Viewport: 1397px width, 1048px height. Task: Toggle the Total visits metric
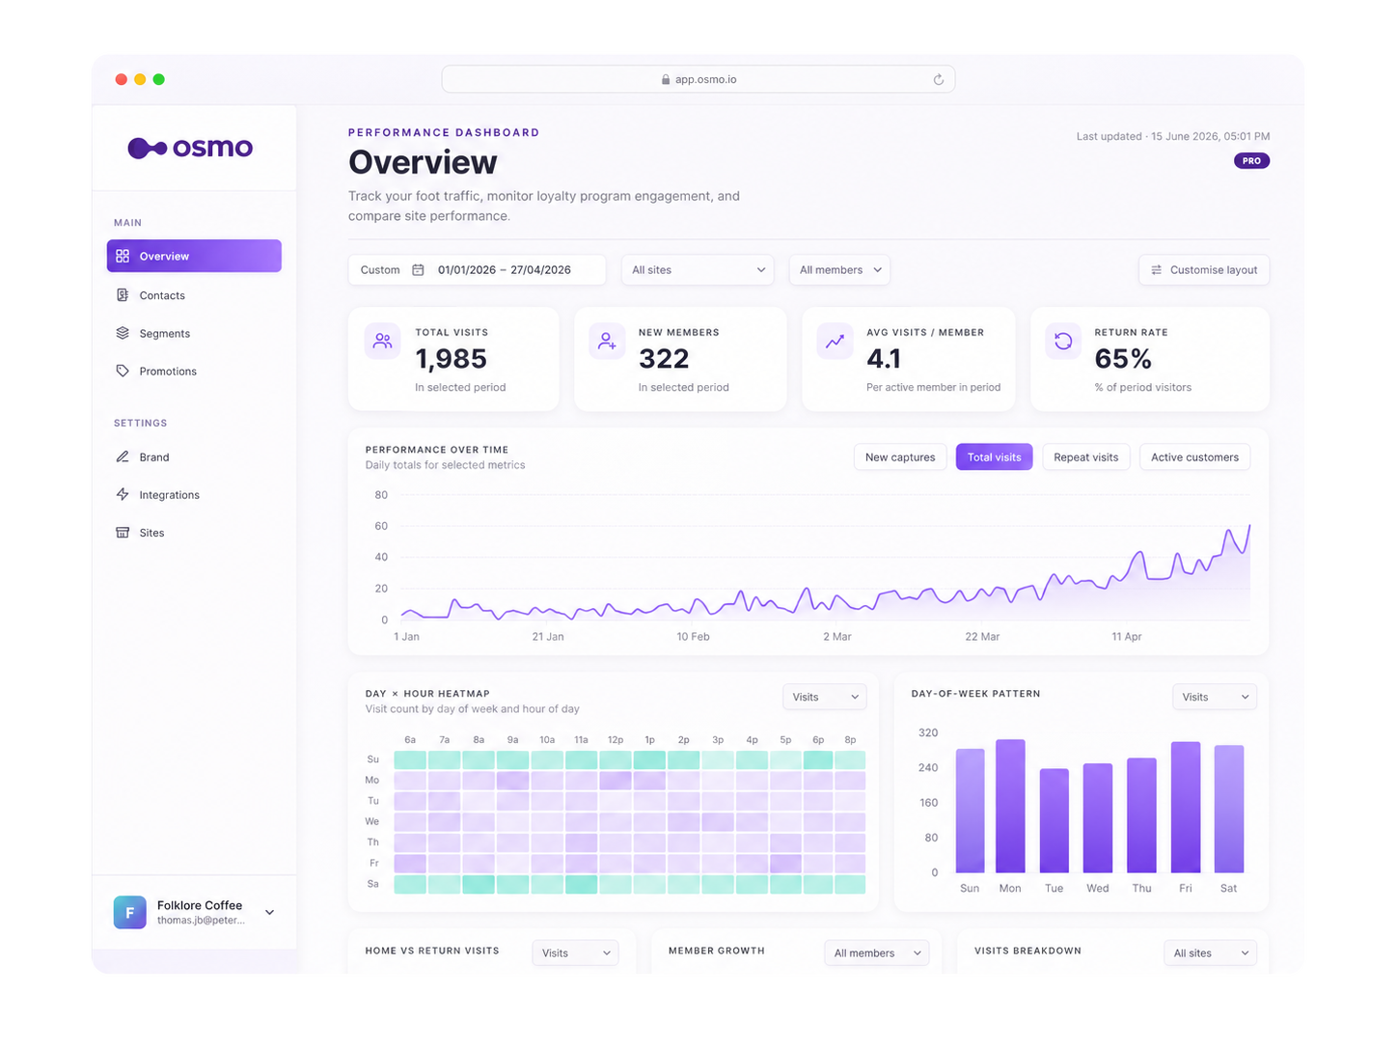point(994,457)
